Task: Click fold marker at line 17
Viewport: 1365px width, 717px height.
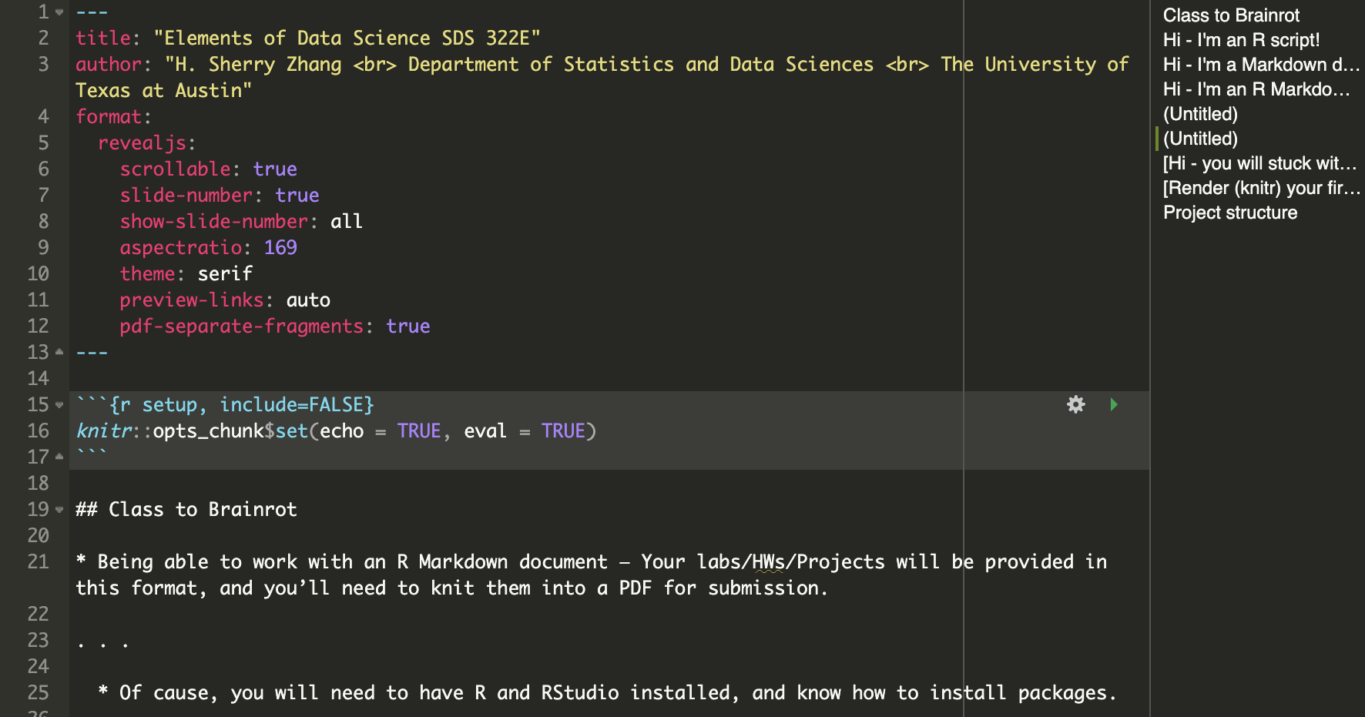Action: click(x=59, y=457)
